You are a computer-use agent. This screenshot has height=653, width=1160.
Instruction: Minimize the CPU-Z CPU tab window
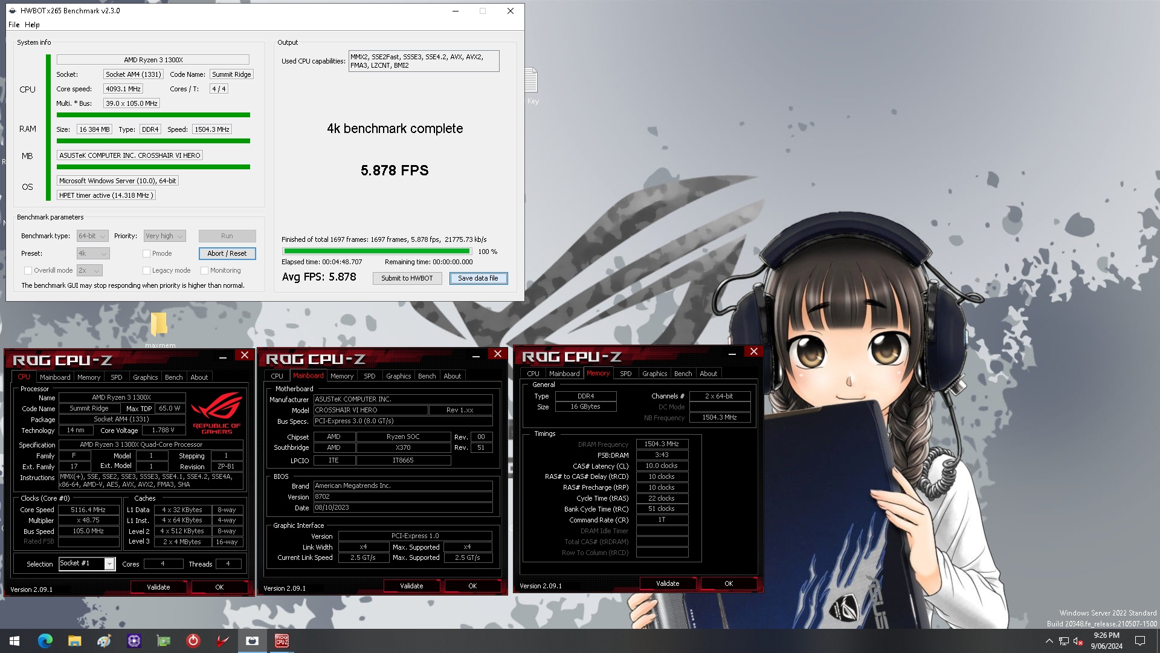[223, 357]
